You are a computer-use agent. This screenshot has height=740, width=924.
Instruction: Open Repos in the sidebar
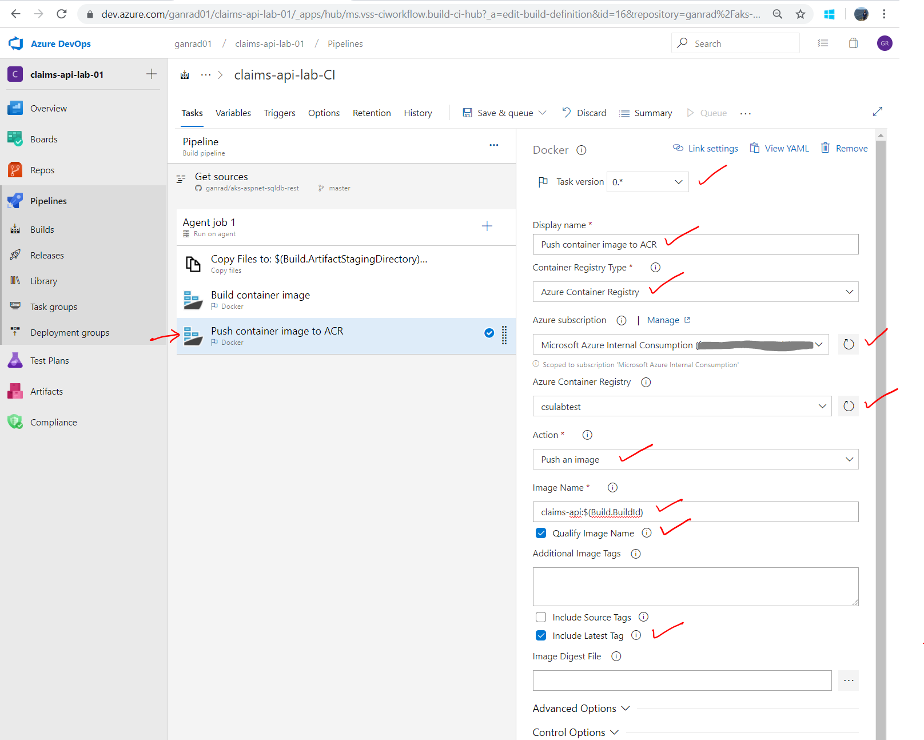(42, 170)
